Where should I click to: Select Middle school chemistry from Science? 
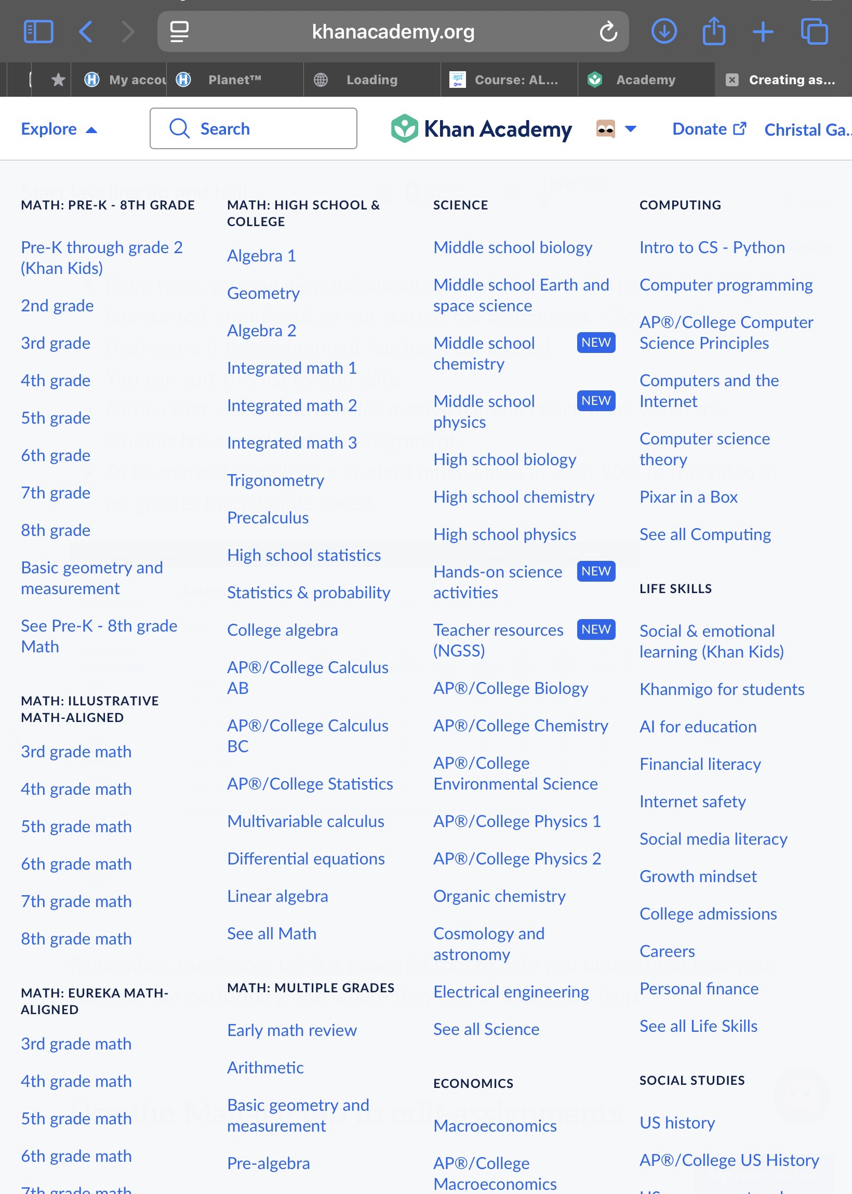coord(484,353)
